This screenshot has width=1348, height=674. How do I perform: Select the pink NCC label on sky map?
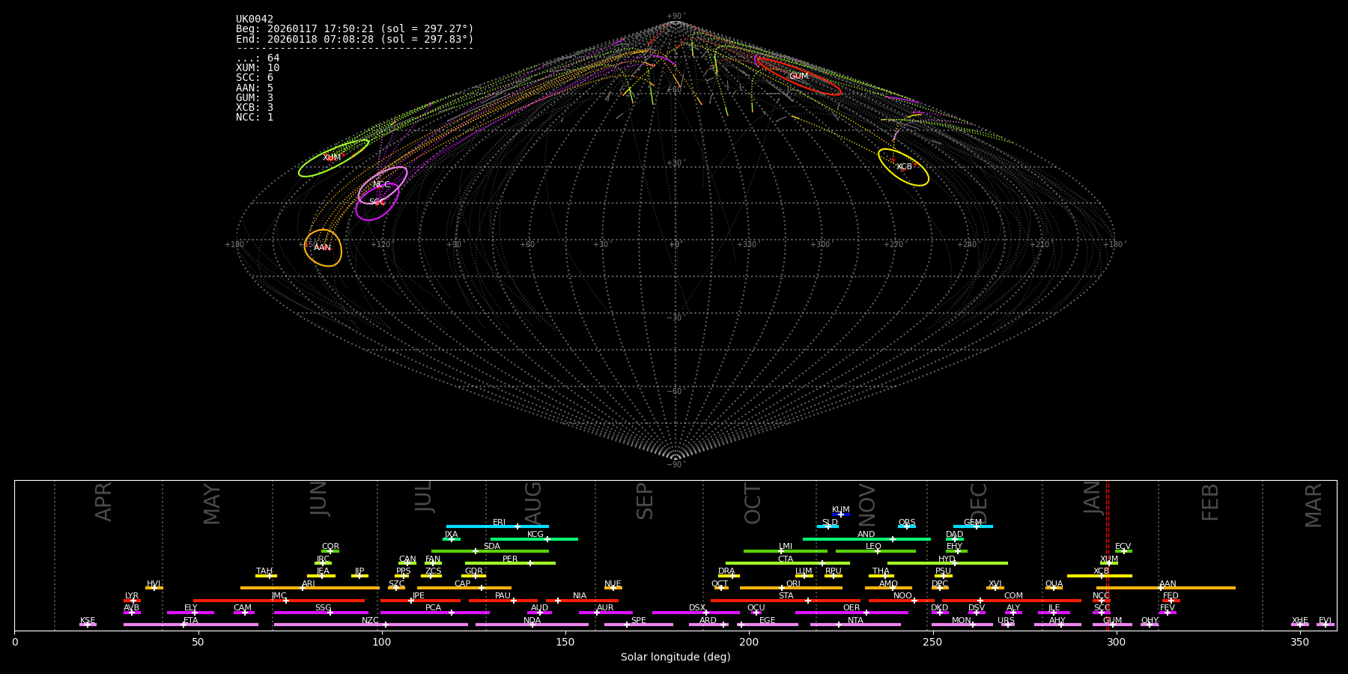381,185
